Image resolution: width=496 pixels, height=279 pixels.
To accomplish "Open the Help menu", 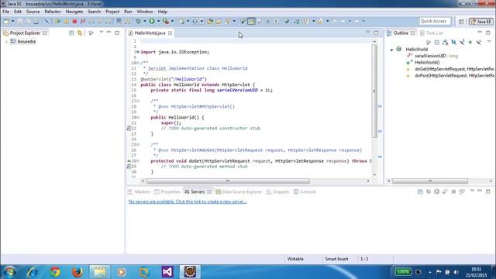I will (x=162, y=12).
